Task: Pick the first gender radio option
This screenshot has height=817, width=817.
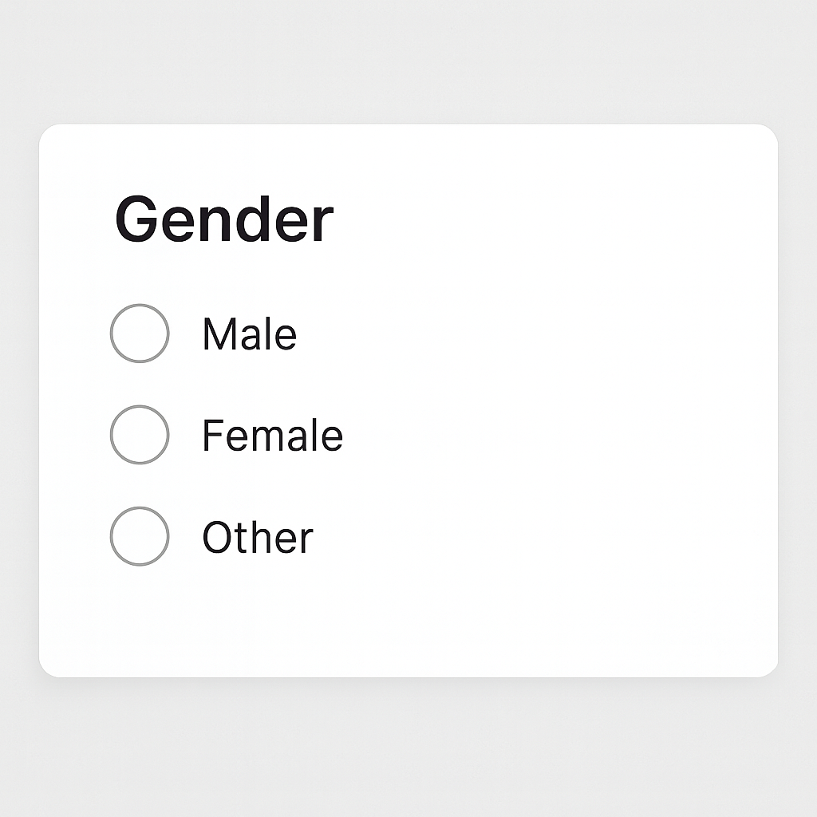Action: [x=140, y=334]
